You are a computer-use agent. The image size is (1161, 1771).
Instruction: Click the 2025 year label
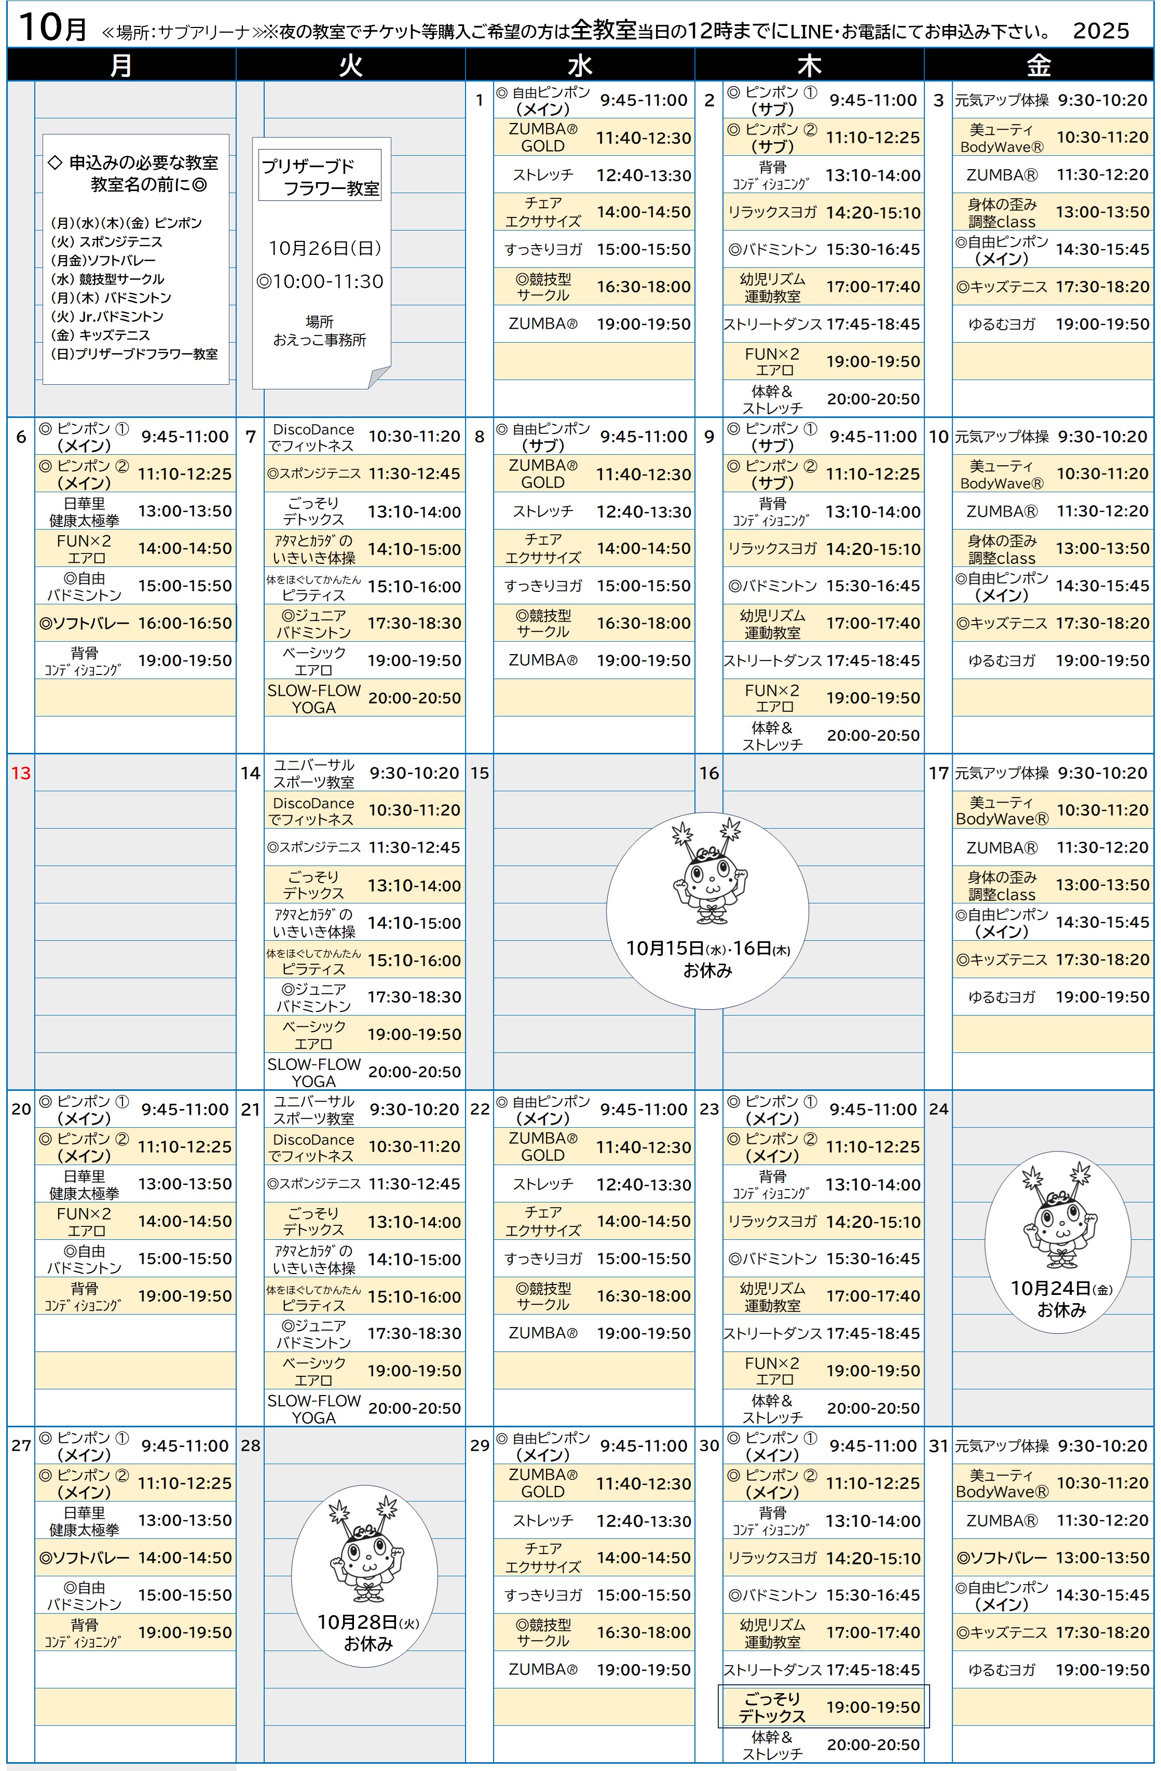click(x=1101, y=31)
